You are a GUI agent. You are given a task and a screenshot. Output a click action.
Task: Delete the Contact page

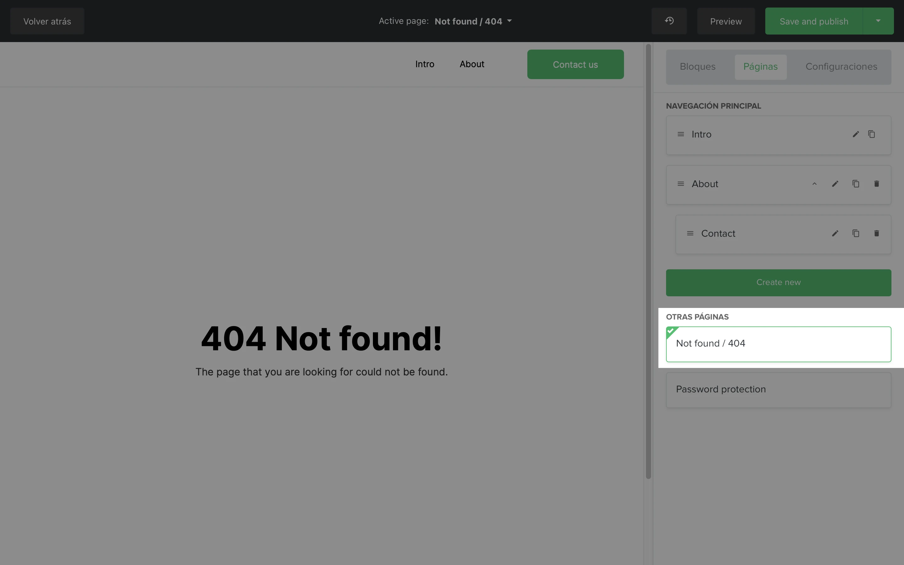[876, 234]
